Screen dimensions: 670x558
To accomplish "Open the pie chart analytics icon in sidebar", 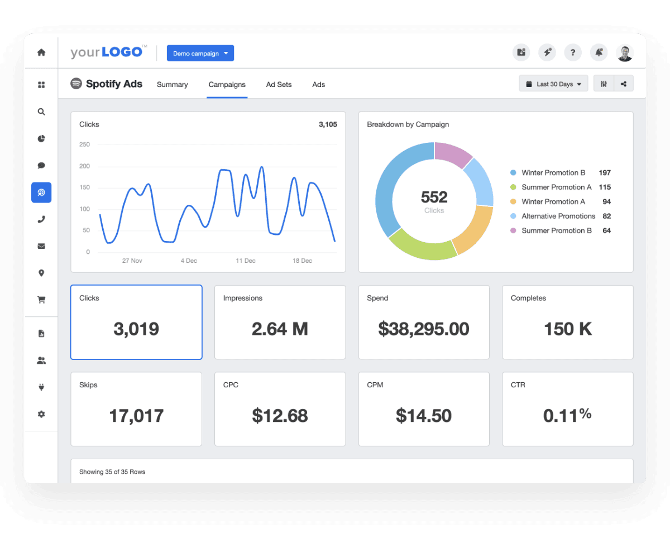I will pyautogui.click(x=41, y=138).
